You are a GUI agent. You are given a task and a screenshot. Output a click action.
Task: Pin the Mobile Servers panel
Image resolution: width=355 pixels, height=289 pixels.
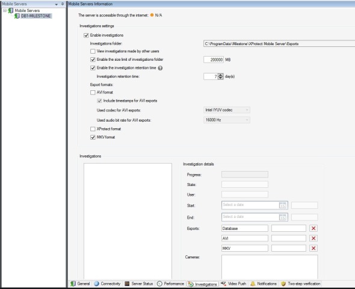63,4
